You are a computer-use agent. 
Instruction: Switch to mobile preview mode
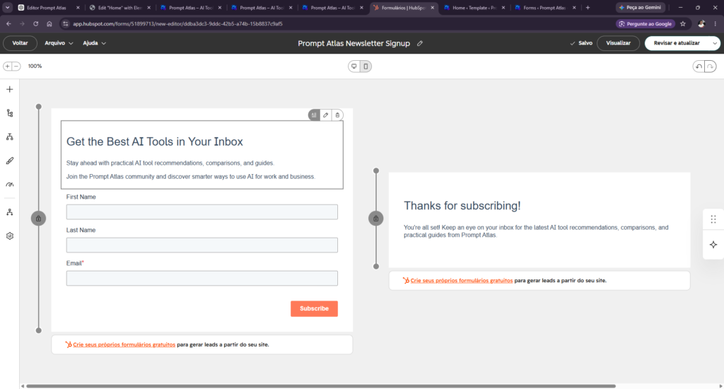click(366, 66)
